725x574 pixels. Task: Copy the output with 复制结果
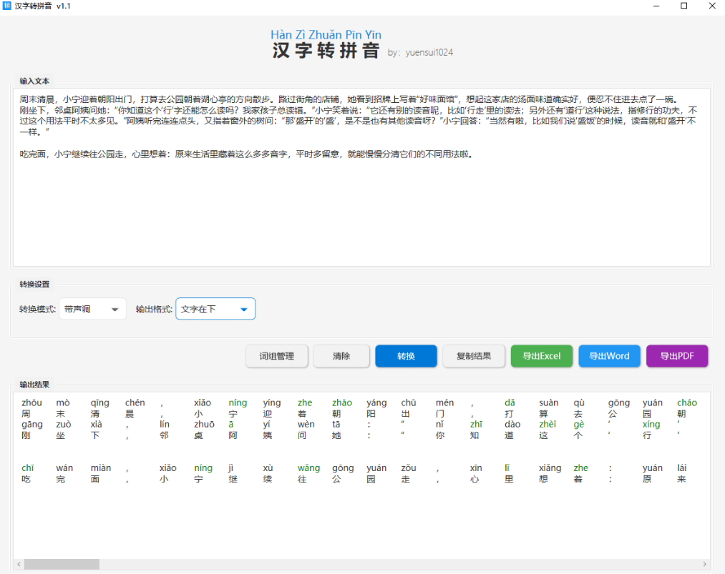pos(474,356)
